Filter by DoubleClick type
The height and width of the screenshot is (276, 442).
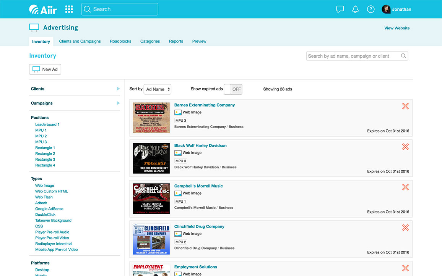[45, 215]
